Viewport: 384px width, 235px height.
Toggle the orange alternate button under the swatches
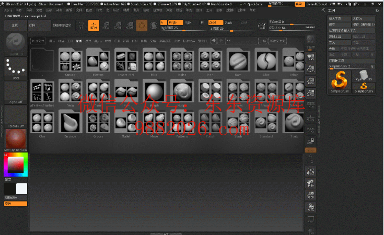16,204
